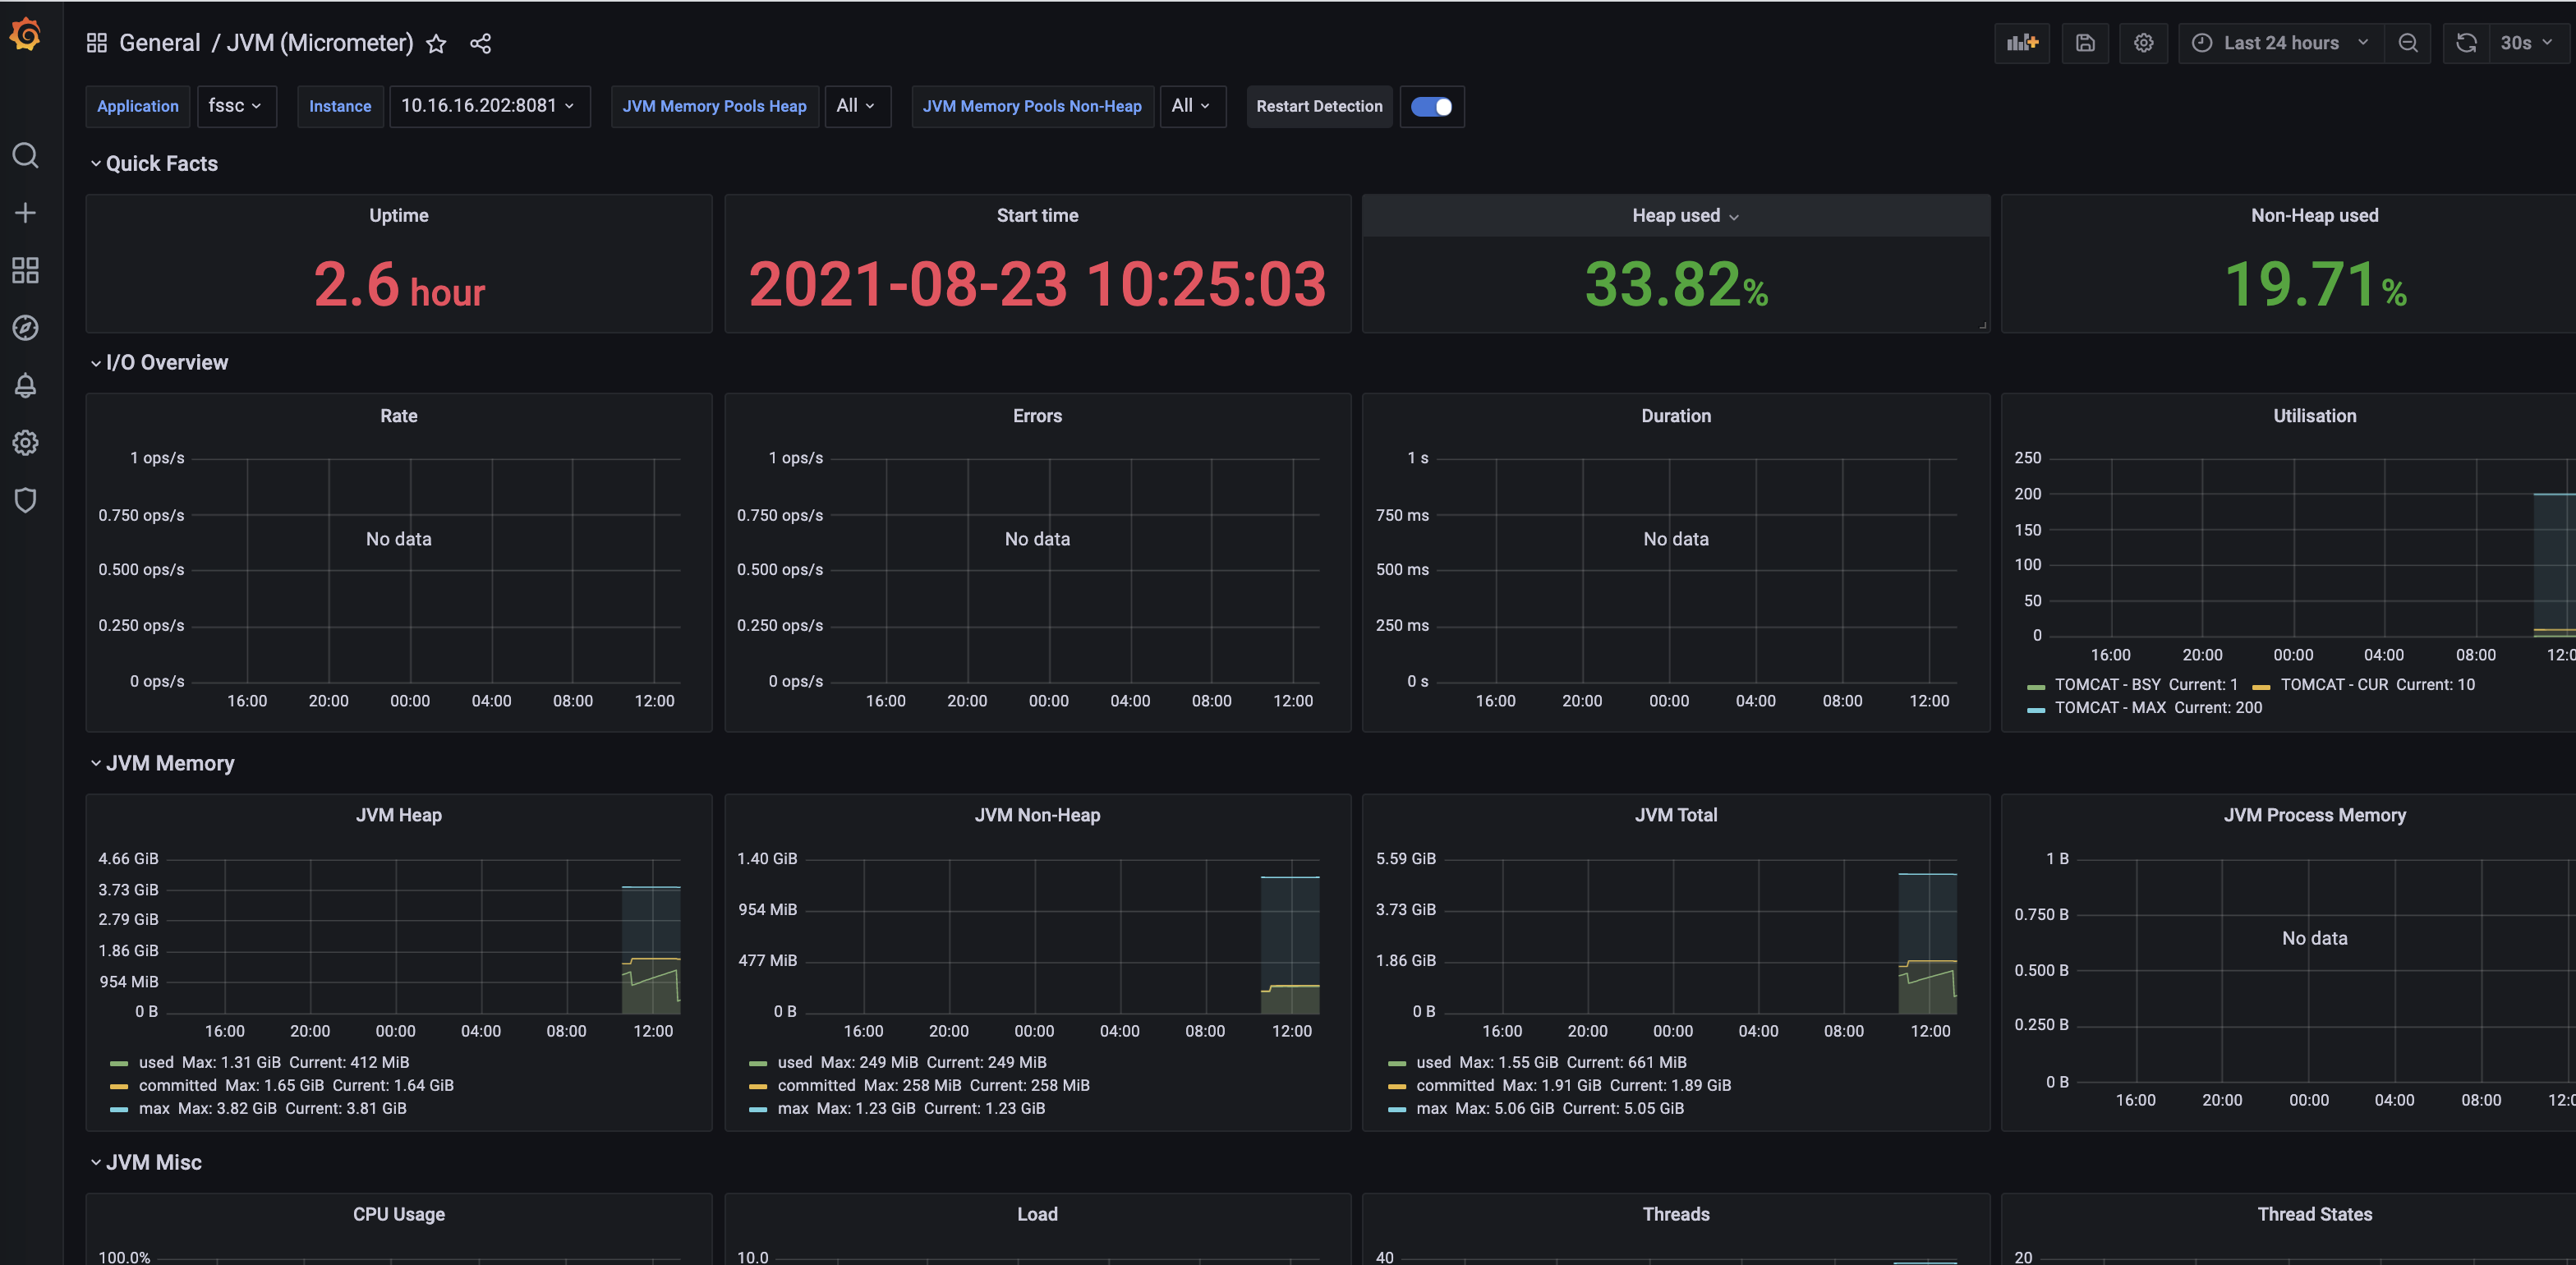Collapse the JVM Memory row
This screenshot has height=1265, width=2576.
168,762
